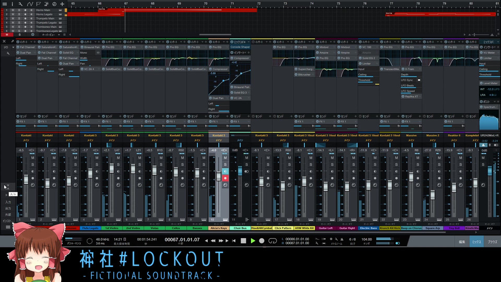This screenshot has width=501, height=282.
Task: Mute the Choir Bus channel
Action: tap(247, 158)
